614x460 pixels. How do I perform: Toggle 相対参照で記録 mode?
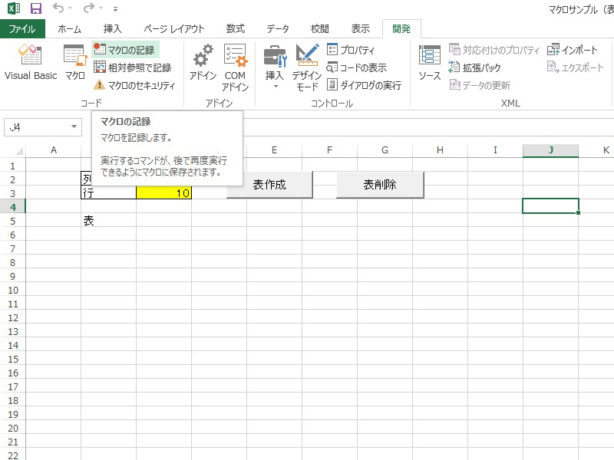point(132,67)
